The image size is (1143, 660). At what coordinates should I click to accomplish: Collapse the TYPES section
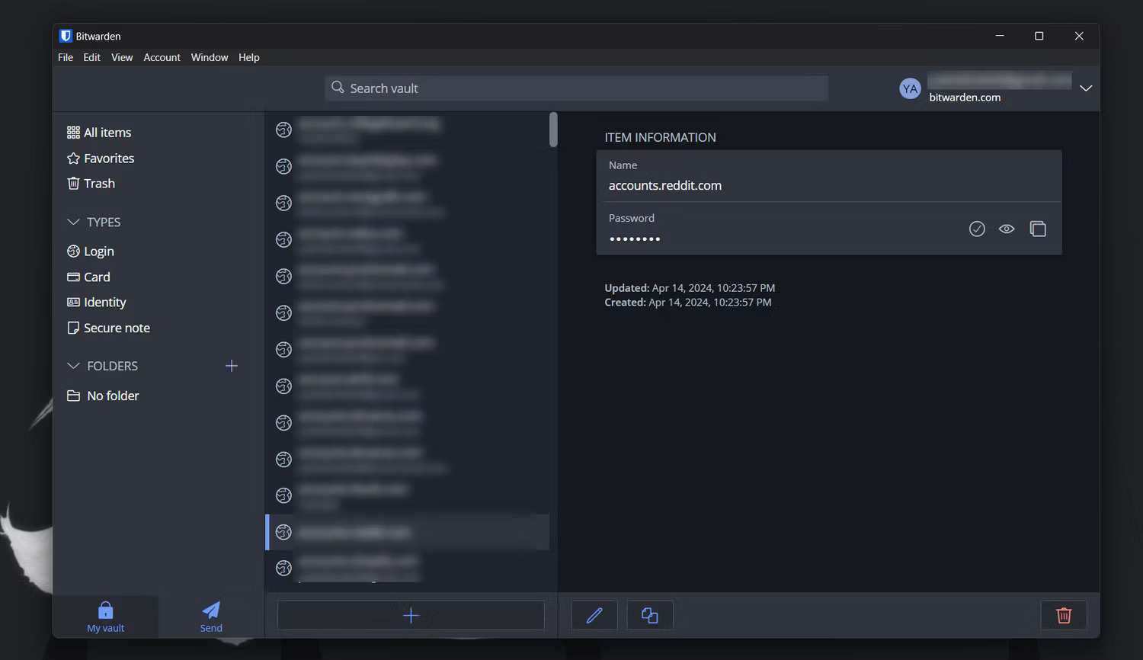click(73, 222)
